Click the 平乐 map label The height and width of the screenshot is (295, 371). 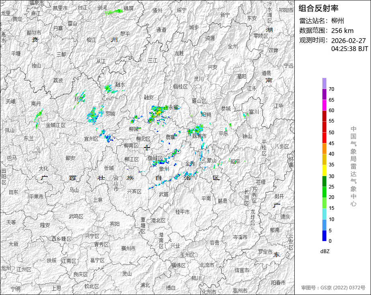pos(223,133)
